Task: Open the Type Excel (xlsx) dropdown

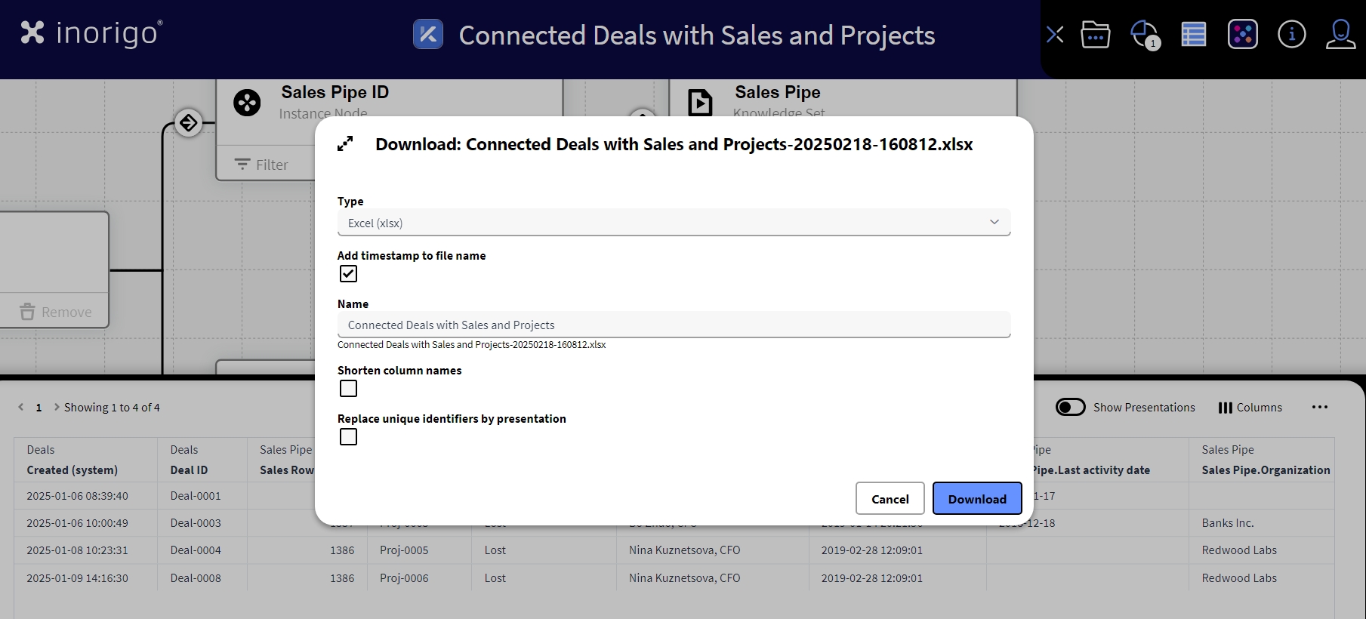Action: click(x=674, y=223)
